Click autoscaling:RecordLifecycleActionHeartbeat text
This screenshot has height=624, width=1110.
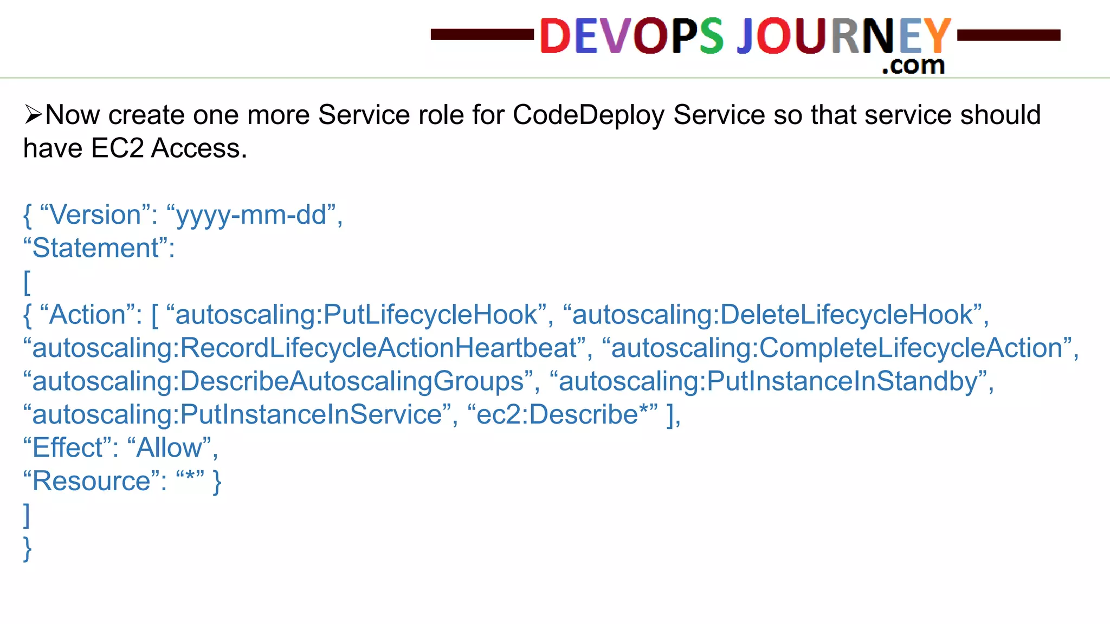coord(305,348)
